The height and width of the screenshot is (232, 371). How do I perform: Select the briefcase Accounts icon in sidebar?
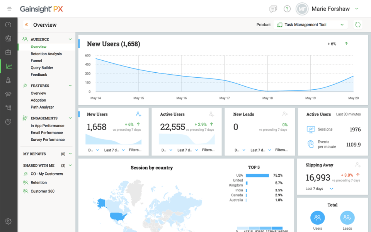click(x=9, y=52)
